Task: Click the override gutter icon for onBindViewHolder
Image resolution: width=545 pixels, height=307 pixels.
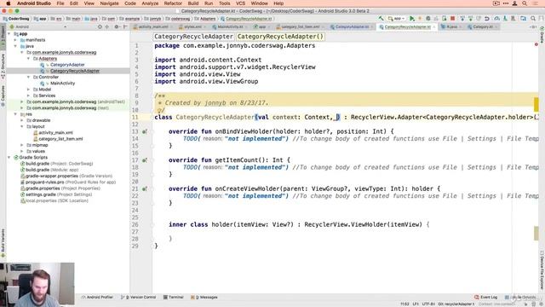Action: pyautogui.click(x=144, y=131)
